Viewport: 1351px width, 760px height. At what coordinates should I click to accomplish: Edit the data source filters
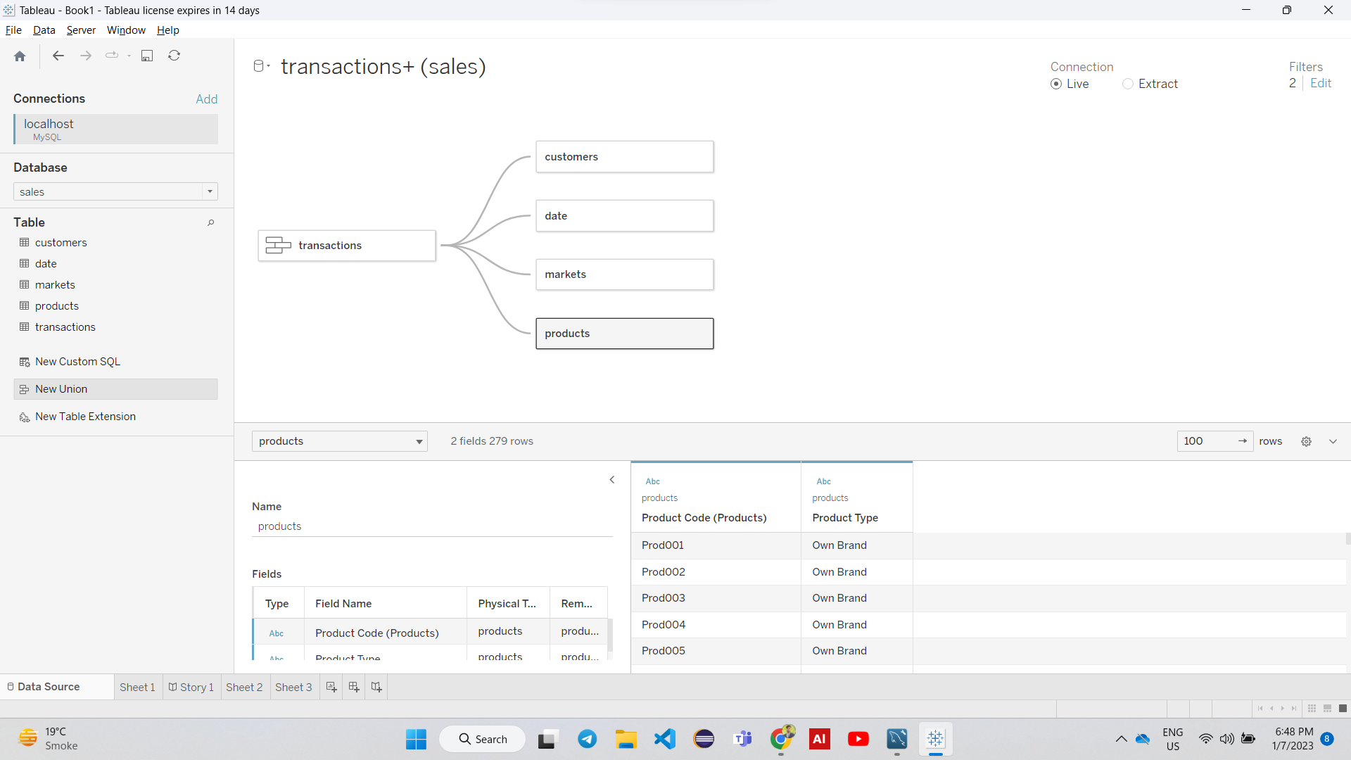[1321, 83]
